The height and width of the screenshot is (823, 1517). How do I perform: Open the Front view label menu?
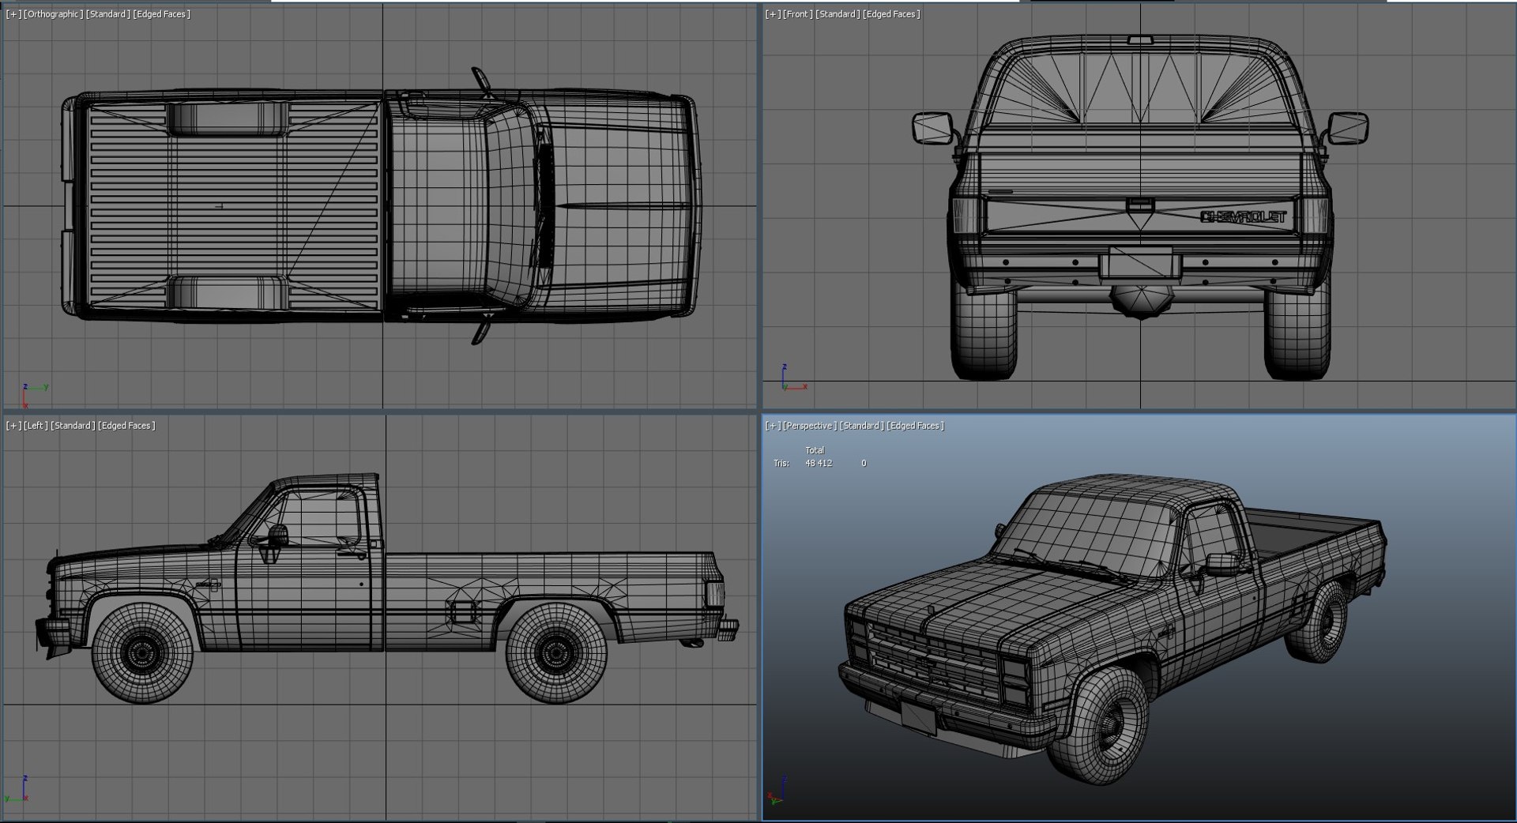(798, 14)
